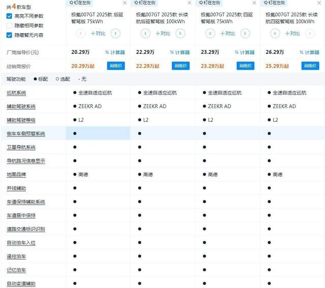Click the 25.29万起 dealer price
Screen dimensions: 325x288
pos(277,66)
